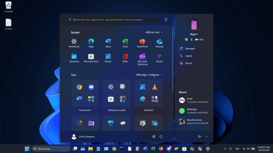Expand Afficher tout pinned apps
This screenshot has width=273, height=153.
pos(154,32)
